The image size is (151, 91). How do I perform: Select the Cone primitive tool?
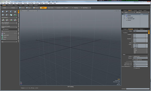(x=15, y=12)
